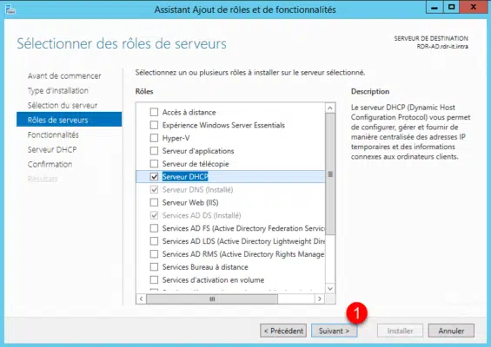
Task: Check the Serveur Web (IIS) checkbox
Action: (x=154, y=202)
